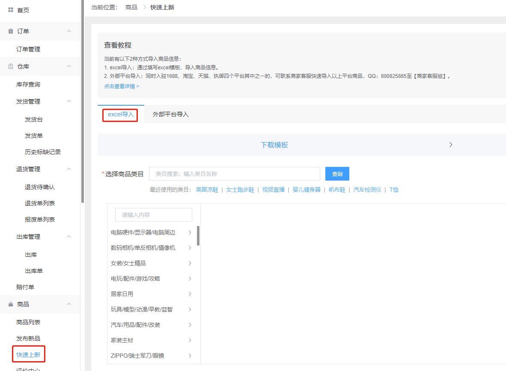506x371 pixels.
Task: Select the excel导入 tab
Action: tap(120, 114)
